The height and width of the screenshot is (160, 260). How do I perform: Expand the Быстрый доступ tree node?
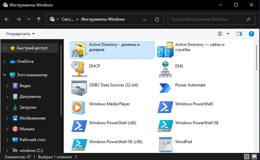coord(5,48)
